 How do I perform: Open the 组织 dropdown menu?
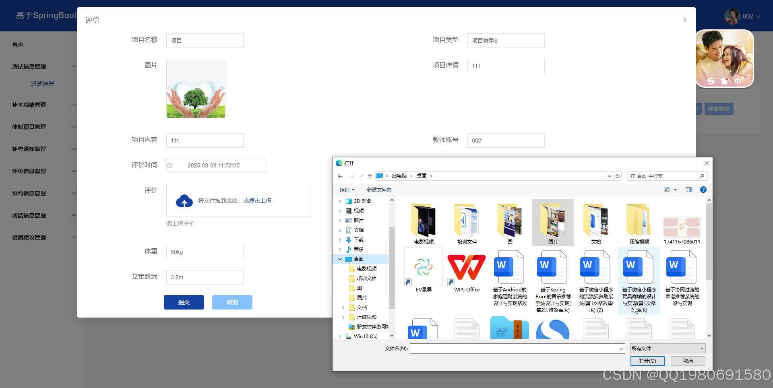(346, 189)
